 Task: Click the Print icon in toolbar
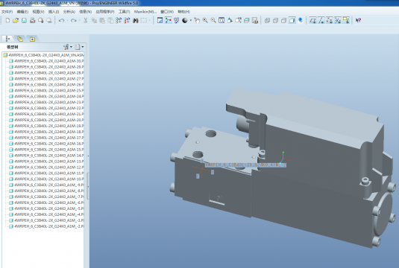pos(32,20)
